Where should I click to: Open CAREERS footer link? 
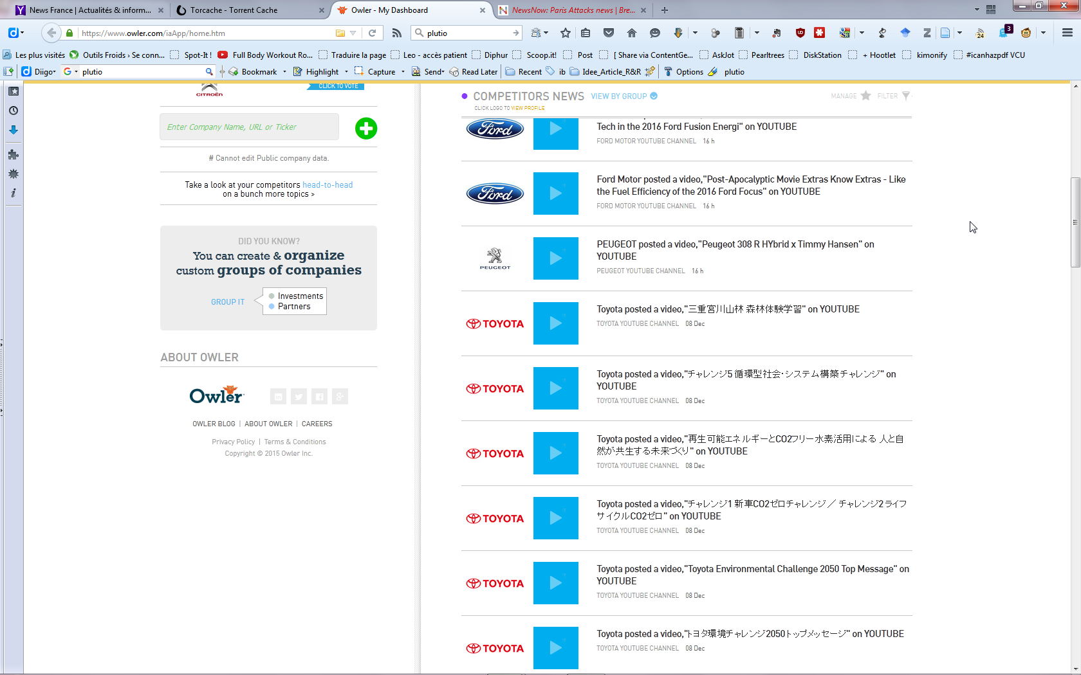[317, 424]
